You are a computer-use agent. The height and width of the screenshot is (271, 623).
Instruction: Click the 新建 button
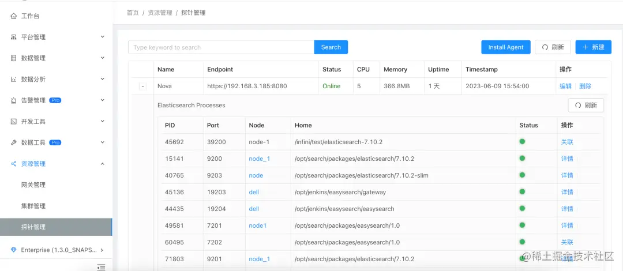click(593, 47)
